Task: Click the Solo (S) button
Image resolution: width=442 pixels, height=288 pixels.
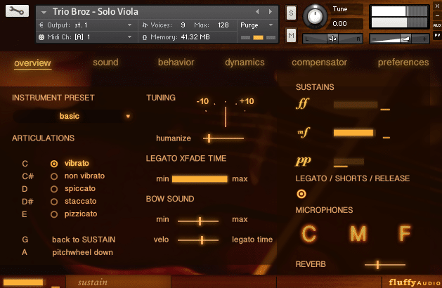Action: [292, 13]
